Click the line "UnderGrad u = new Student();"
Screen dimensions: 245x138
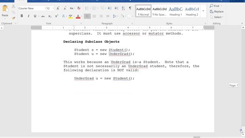point(104,78)
